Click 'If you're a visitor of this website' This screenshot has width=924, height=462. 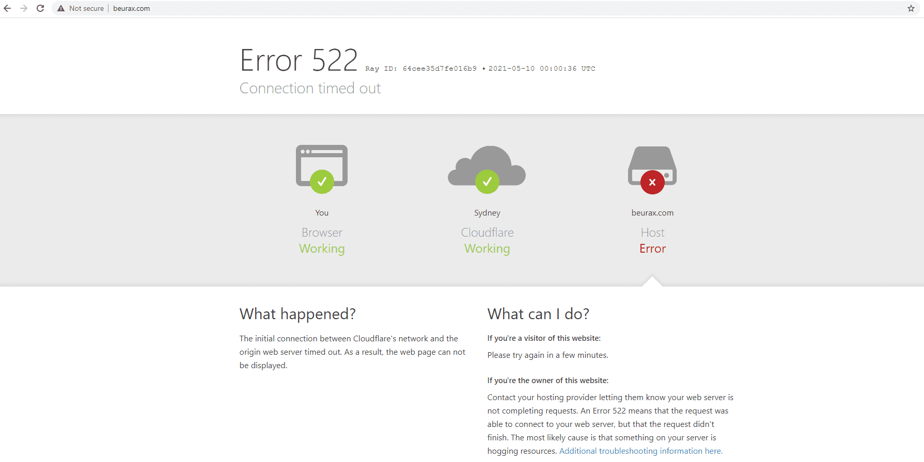[x=544, y=338]
